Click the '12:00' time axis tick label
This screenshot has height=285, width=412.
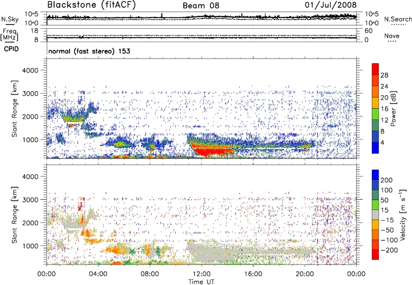click(x=201, y=274)
